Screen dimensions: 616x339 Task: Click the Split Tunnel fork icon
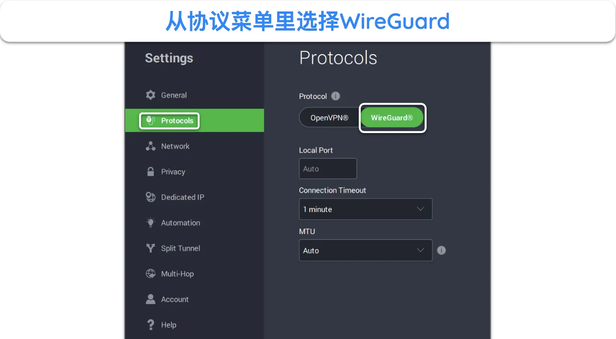tap(150, 248)
